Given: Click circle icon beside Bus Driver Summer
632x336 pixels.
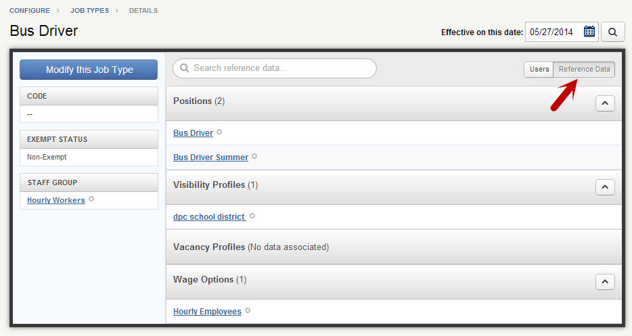Looking at the screenshot, I should [x=254, y=156].
